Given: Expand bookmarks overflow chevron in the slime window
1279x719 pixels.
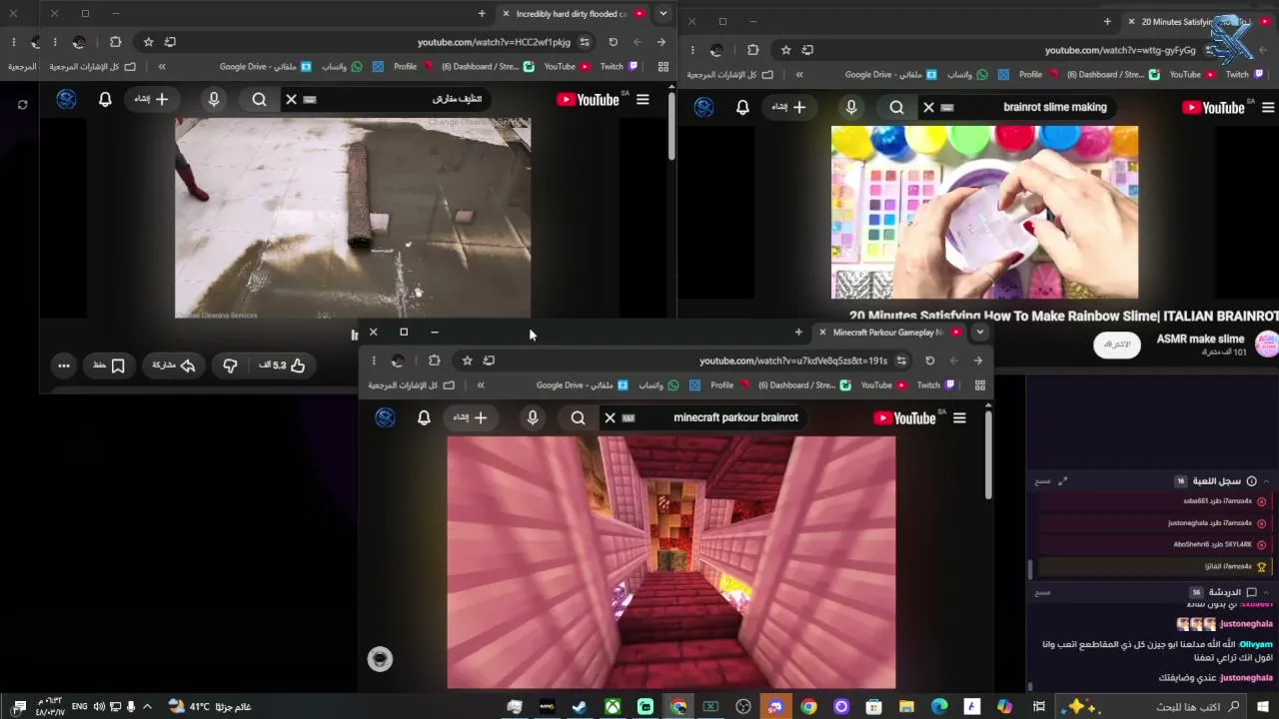Looking at the screenshot, I should click(799, 74).
